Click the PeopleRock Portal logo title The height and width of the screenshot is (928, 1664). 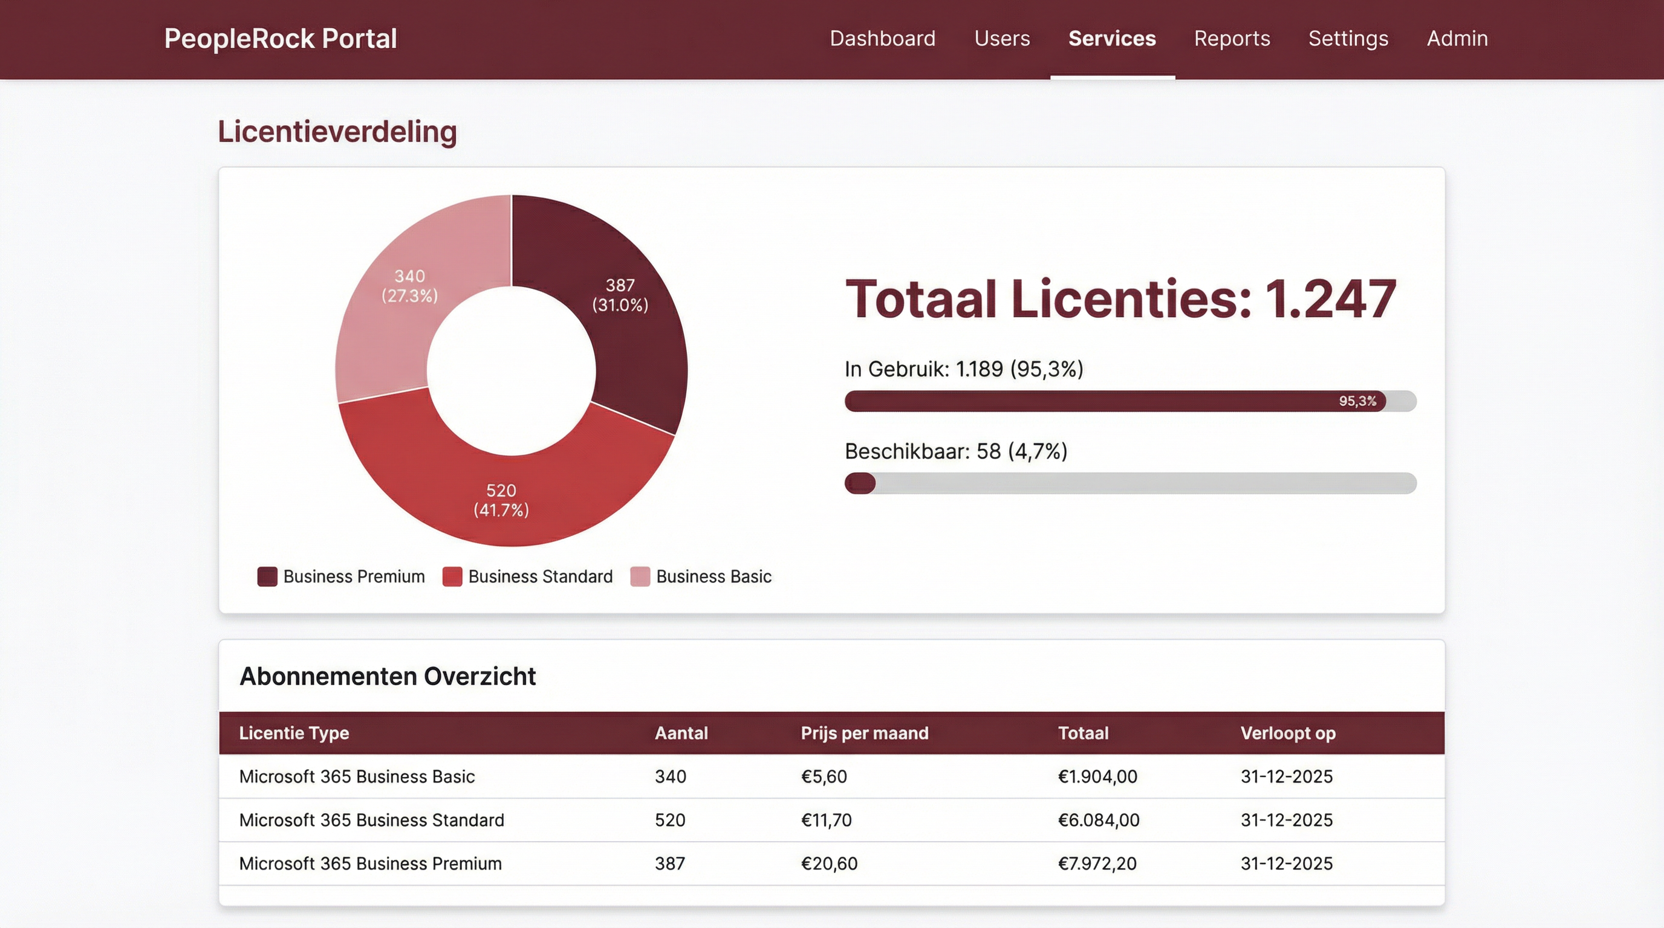281,39
